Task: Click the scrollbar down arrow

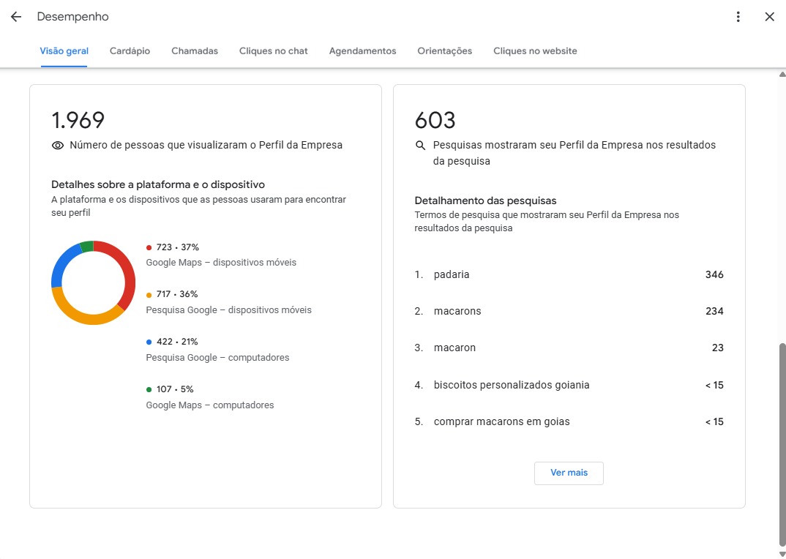Action: pyautogui.click(x=782, y=553)
